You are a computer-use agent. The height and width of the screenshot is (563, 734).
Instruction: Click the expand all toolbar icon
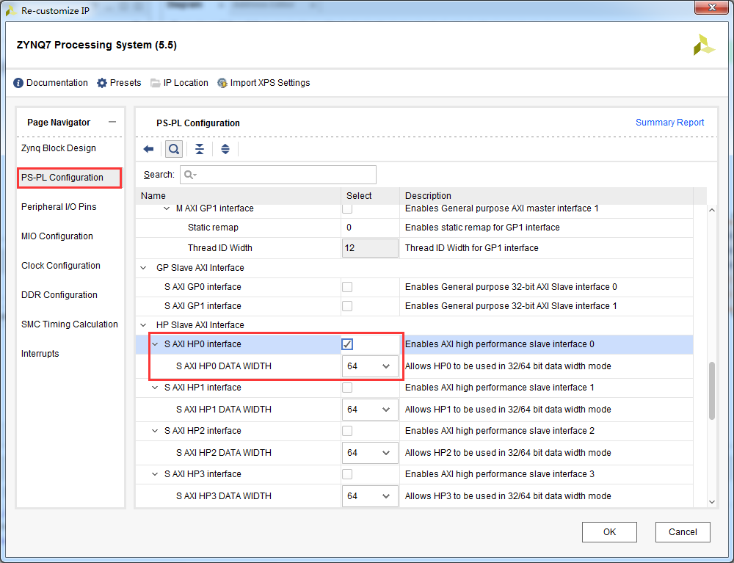225,149
